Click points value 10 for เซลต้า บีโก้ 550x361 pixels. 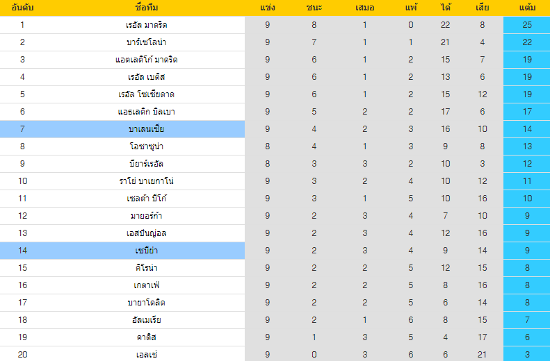(527, 198)
